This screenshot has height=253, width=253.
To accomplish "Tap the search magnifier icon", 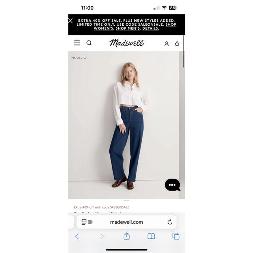I will pyautogui.click(x=89, y=43).
